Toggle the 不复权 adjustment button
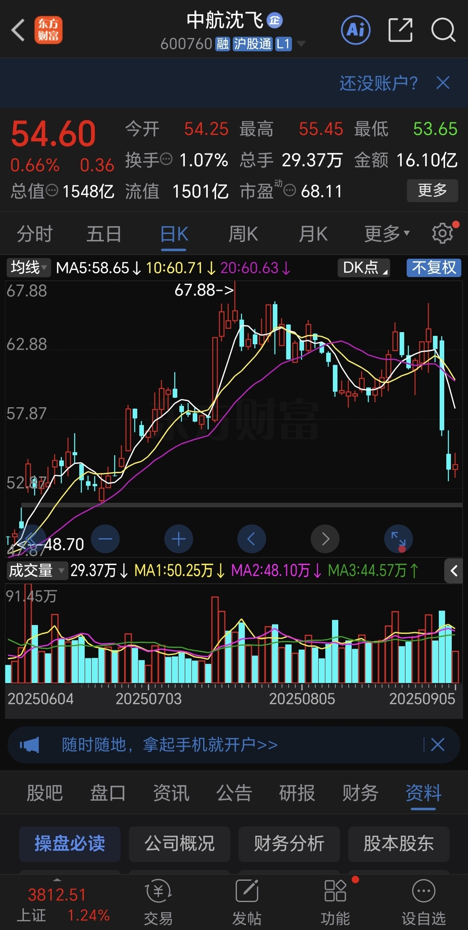 pyautogui.click(x=434, y=267)
